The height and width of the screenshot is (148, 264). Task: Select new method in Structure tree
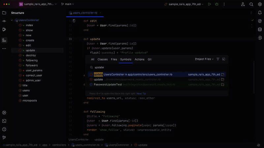pos(28,35)
